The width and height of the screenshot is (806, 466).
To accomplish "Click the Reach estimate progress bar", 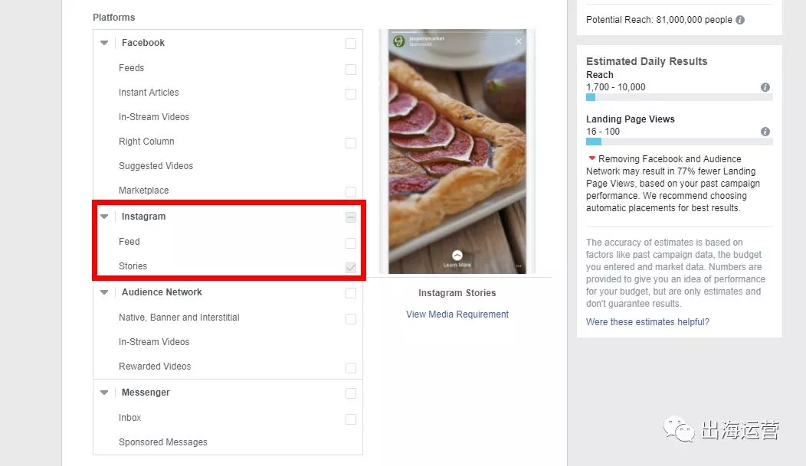I will click(679, 97).
